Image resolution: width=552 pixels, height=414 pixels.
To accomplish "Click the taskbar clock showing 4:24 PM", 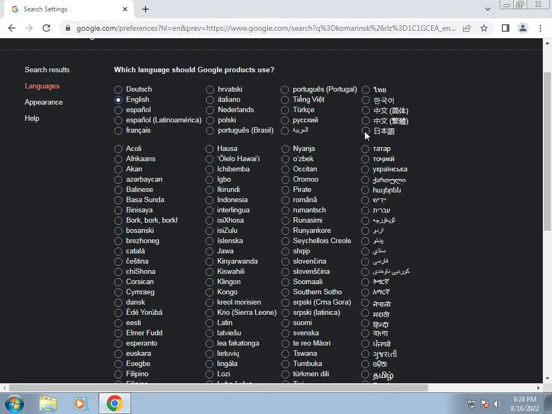I will [525, 404].
